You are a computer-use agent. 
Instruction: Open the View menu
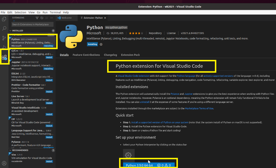31,12
